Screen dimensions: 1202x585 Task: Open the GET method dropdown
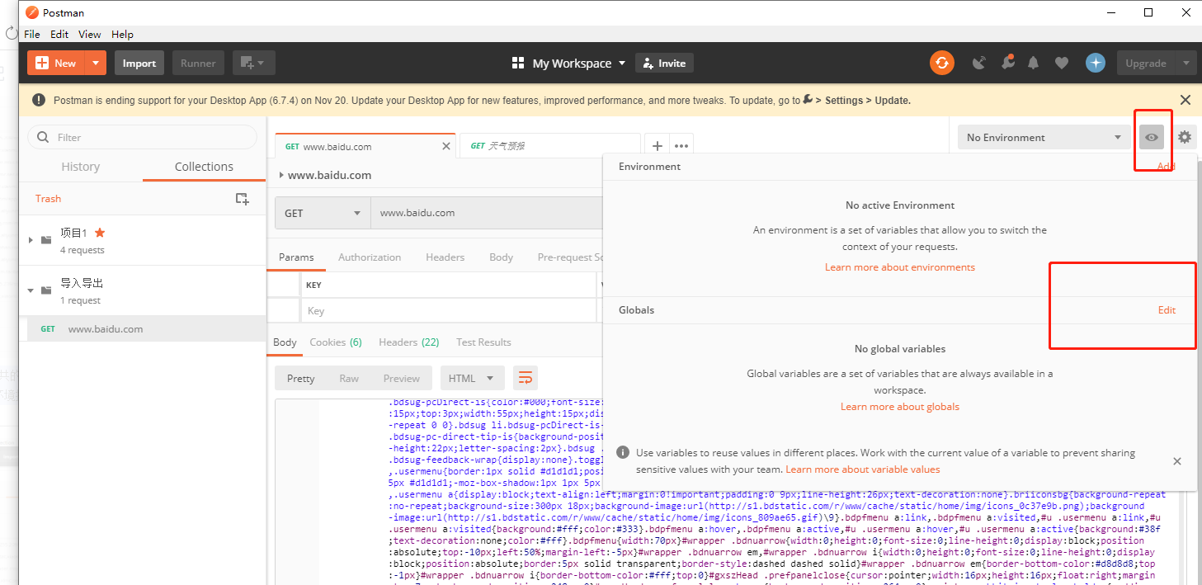[323, 213]
